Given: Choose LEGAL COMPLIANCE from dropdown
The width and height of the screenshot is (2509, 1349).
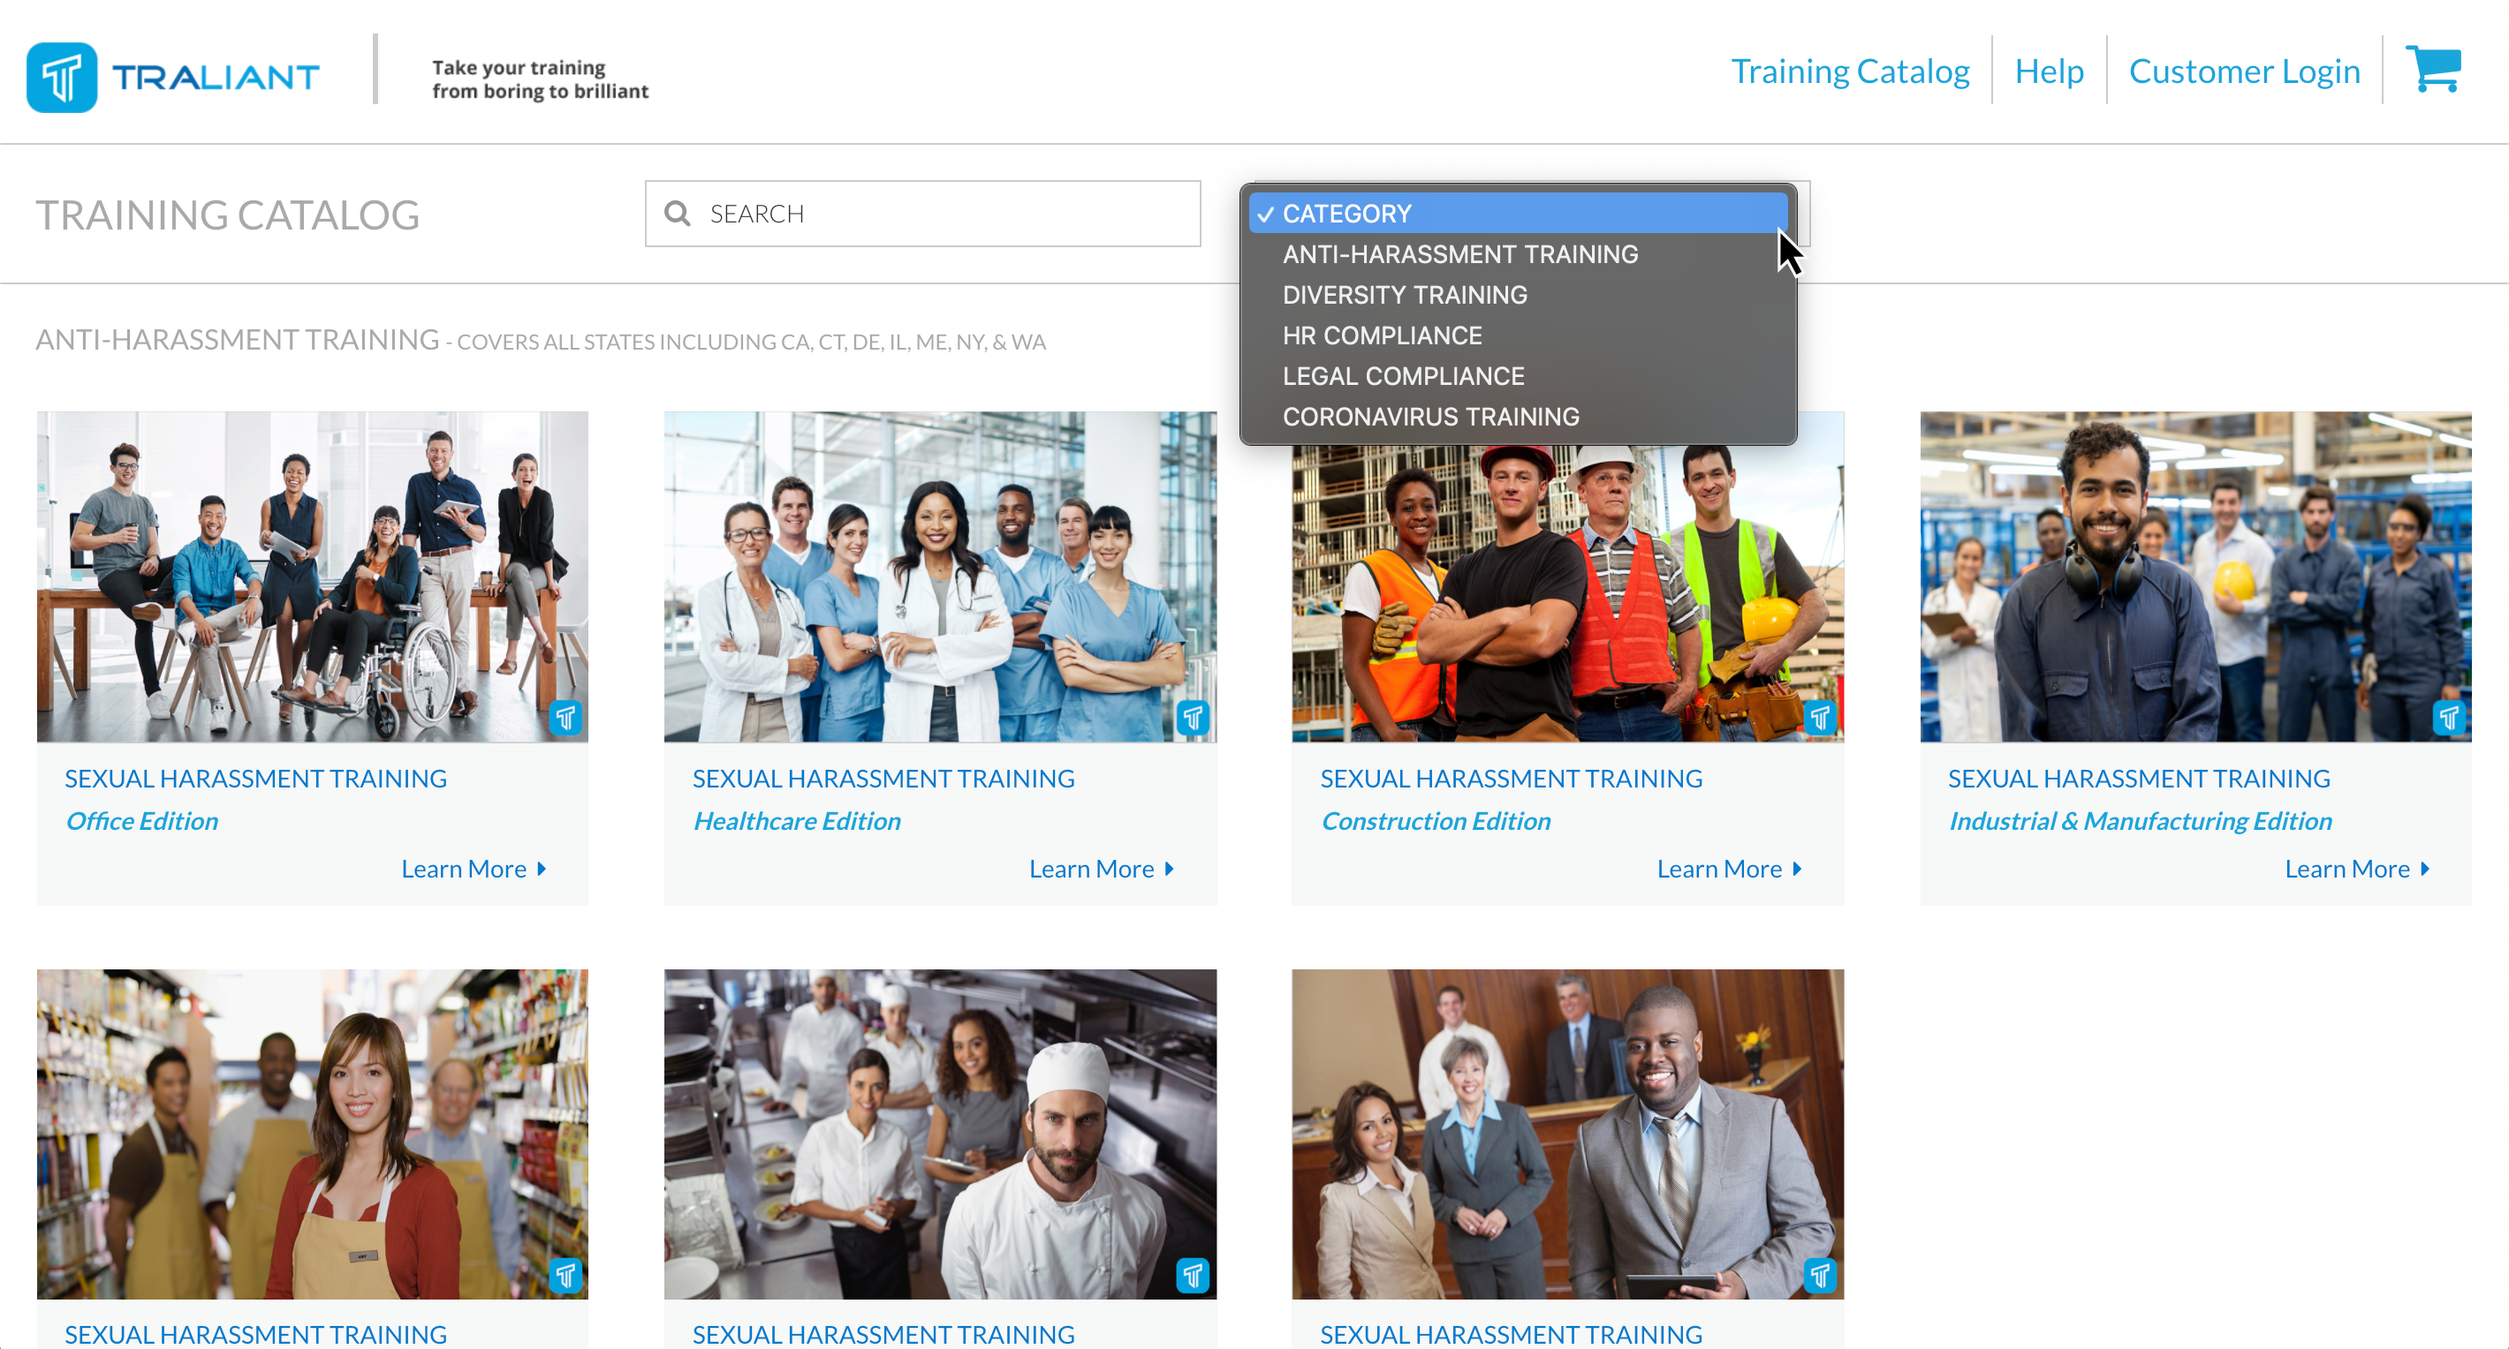Looking at the screenshot, I should click(1519, 377).
